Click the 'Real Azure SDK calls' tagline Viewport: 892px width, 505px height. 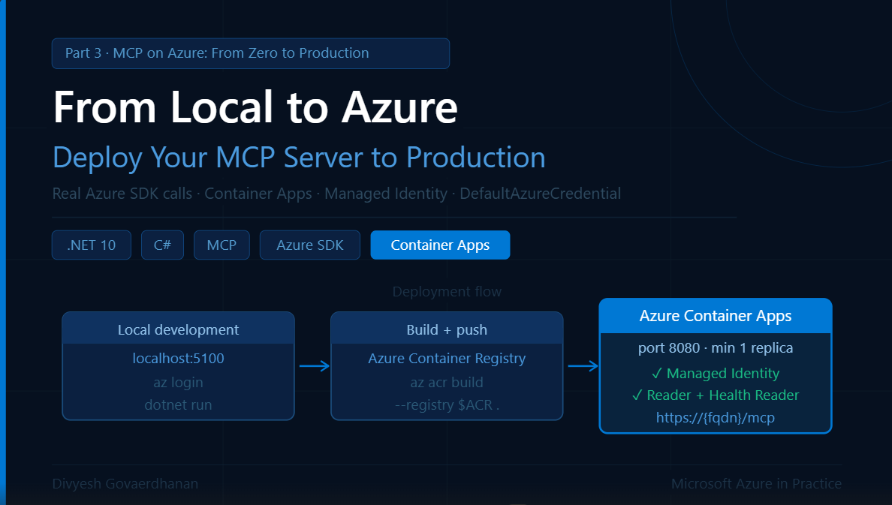click(337, 194)
